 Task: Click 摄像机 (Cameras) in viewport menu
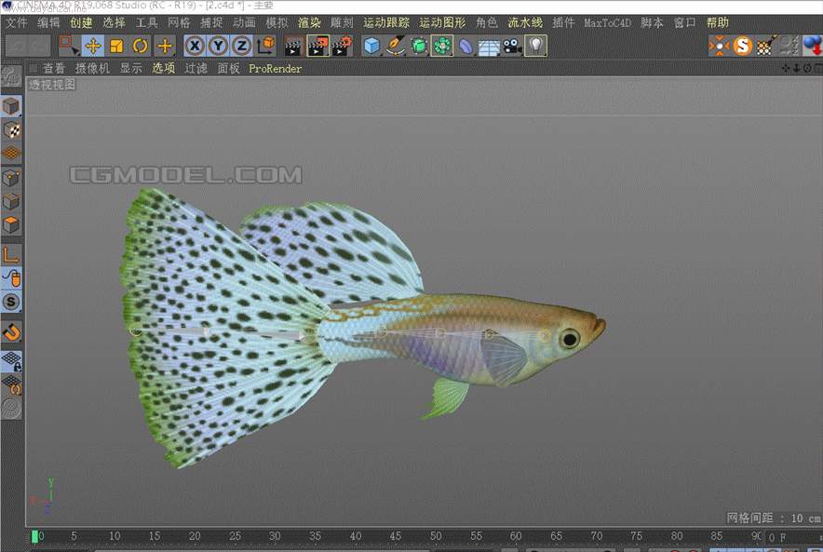click(92, 68)
